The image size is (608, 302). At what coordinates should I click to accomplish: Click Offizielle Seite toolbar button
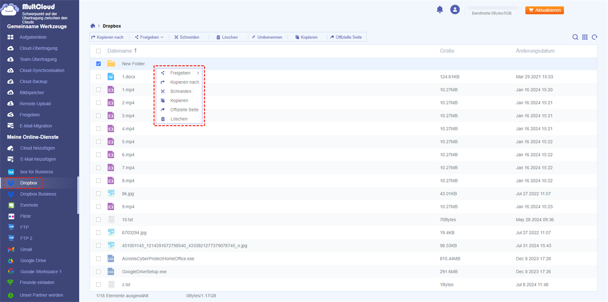pos(346,37)
